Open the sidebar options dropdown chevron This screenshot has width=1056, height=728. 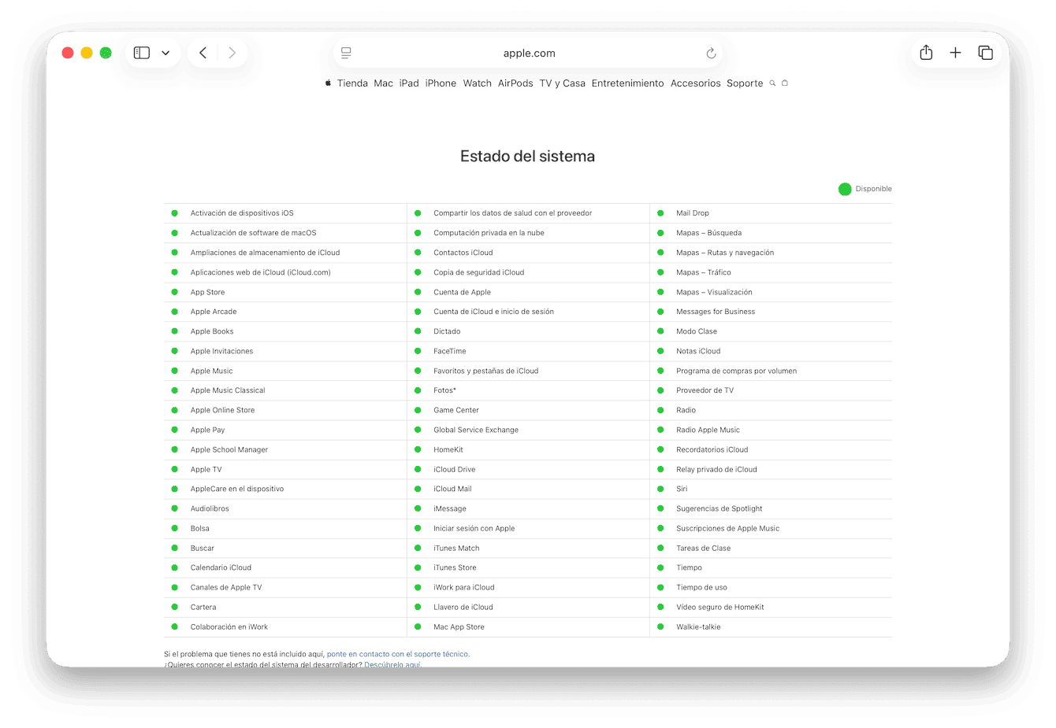pos(165,54)
